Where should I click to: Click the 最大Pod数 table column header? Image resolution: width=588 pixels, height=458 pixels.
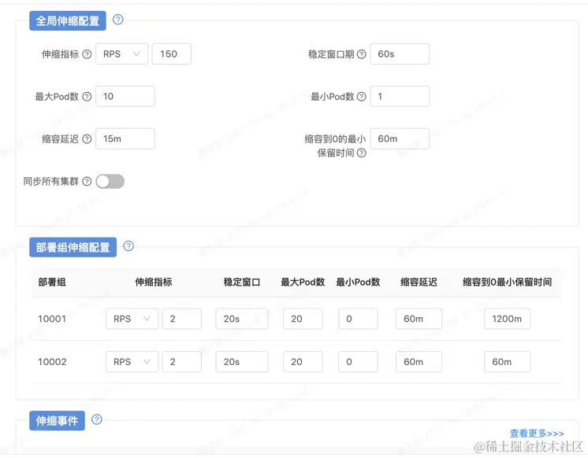(303, 282)
